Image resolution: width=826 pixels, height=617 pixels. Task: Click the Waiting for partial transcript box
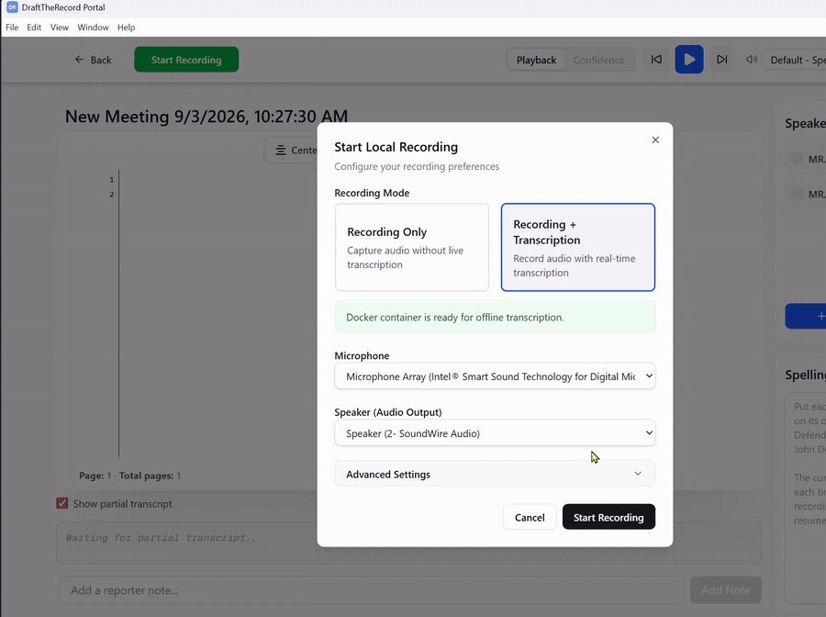pos(408,543)
